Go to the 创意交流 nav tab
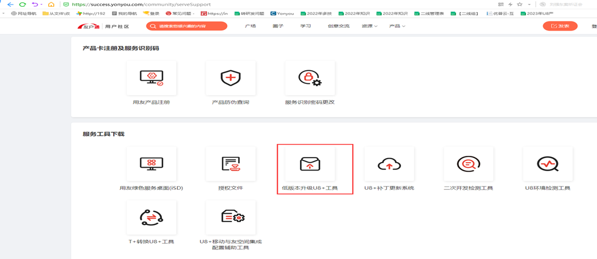 tap(339, 26)
